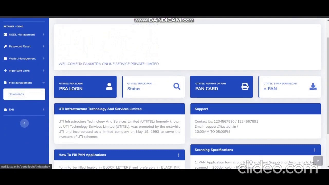This screenshot has width=329, height=185.
Task: Click the UTI Infrastructure Technology panel header
Action: (120, 109)
